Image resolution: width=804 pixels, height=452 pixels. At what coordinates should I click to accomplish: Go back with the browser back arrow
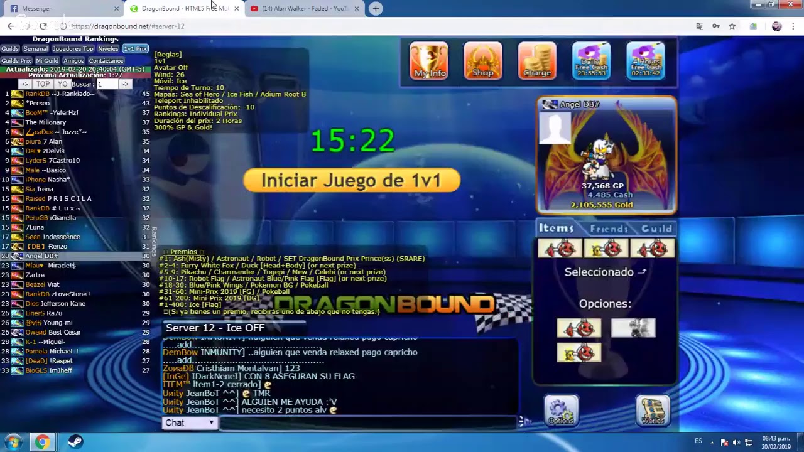coord(11,26)
